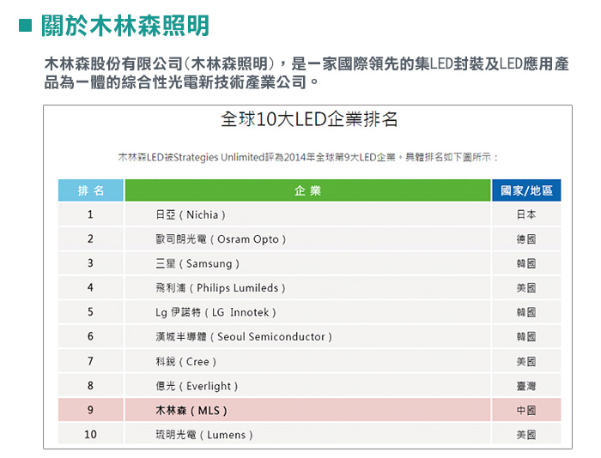Click the Strategies Unlimited 2014 ranking caption
601x458 pixels.
(x=308, y=158)
